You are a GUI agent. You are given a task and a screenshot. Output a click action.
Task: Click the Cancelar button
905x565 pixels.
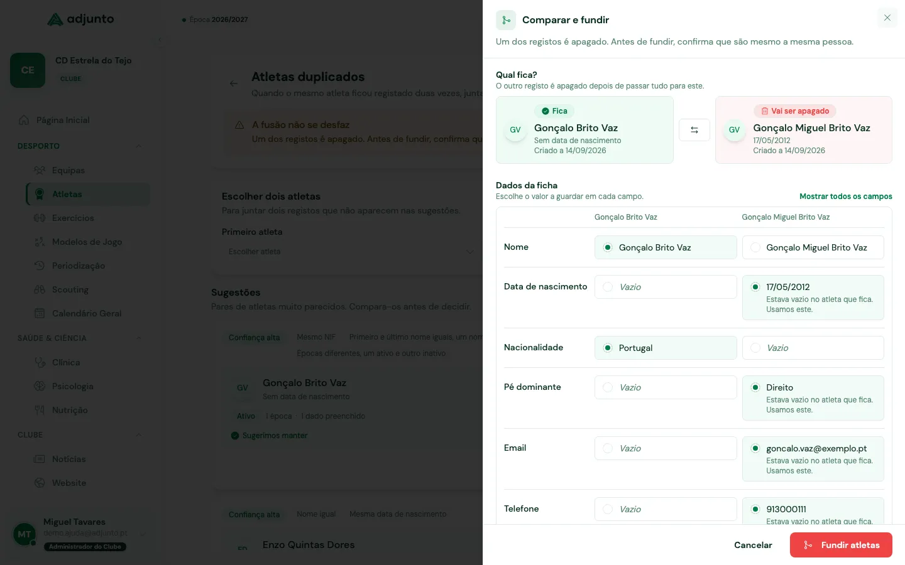point(753,545)
